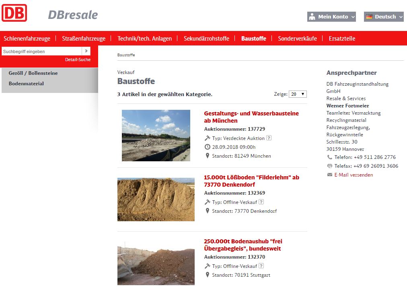Click the Ansprechpartner heading
The width and height of the screenshot is (407, 290).
click(x=351, y=73)
